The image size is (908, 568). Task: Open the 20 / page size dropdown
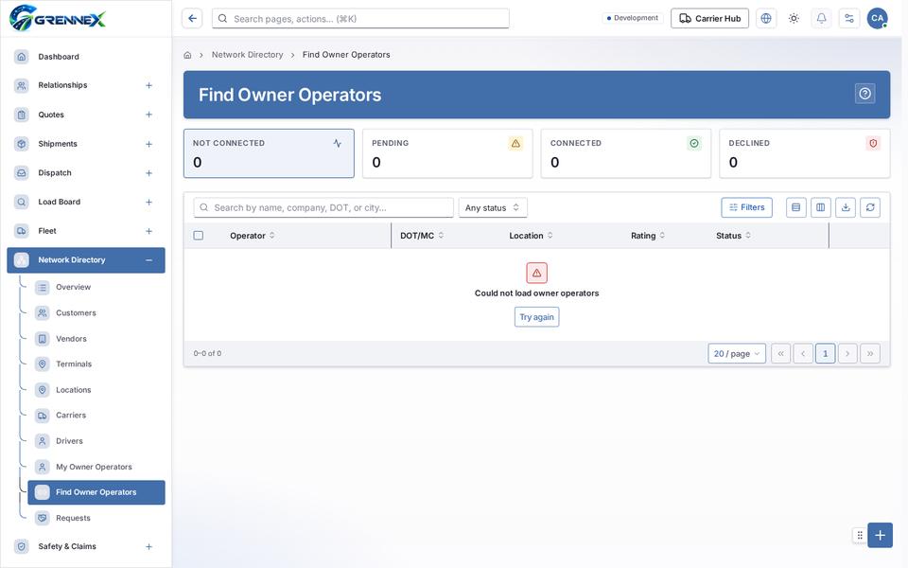tap(737, 353)
